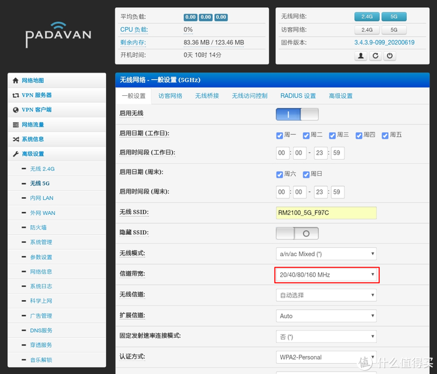Click the 网络流量 sidebar icon
Image resolution: width=437 pixels, height=374 pixels.
pyautogui.click(x=15, y=125)
